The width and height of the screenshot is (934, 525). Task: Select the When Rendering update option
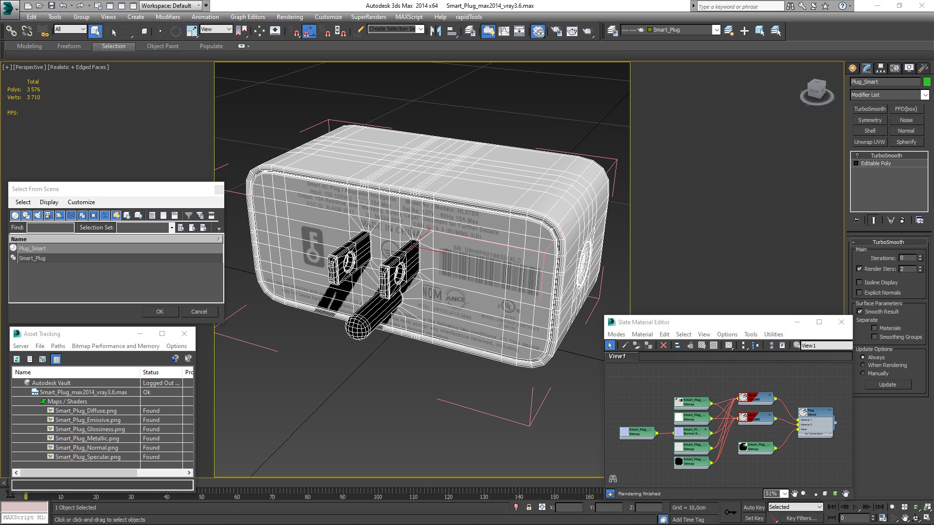pos(863,365)
